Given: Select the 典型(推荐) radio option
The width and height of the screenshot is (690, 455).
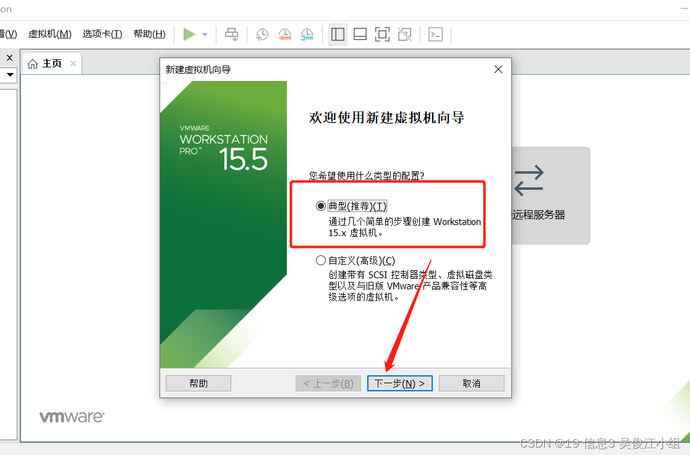Looking at the screenshot, I should point(321,206).
